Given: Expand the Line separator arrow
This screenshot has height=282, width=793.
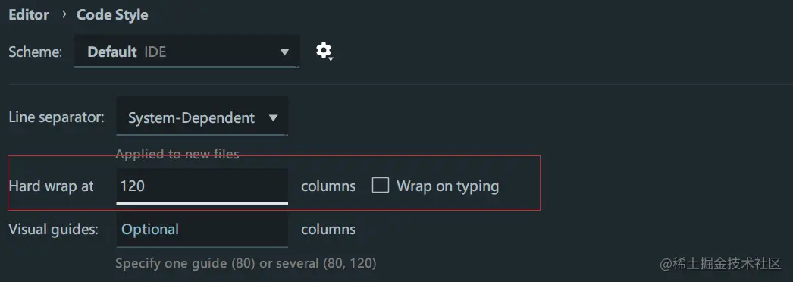Looking at the screenshot, I should 273,118.
